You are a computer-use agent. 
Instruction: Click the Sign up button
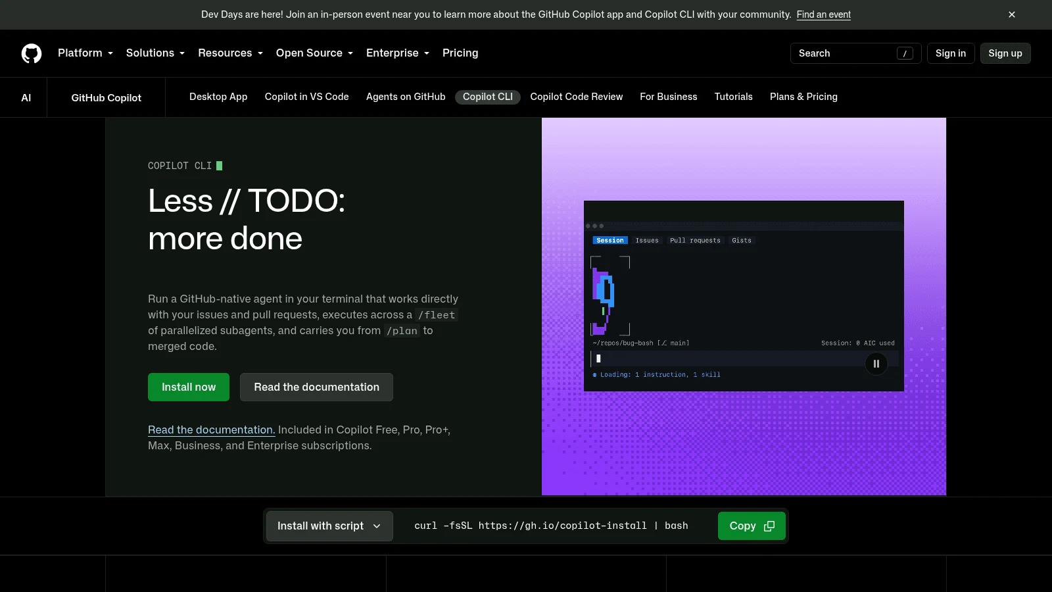pyautogui.click(x=1005, y=53)
